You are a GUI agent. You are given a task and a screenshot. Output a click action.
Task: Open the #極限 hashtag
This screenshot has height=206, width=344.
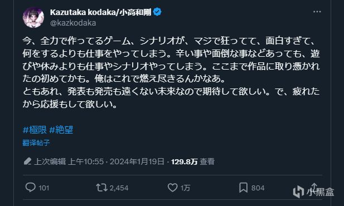tap(35, 130)
